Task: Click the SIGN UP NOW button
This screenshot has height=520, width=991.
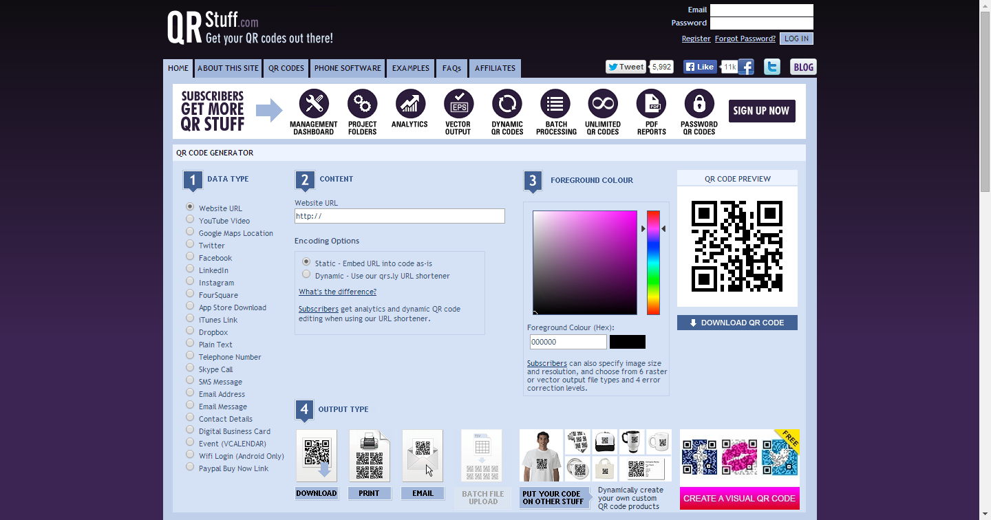Action: (762, 111)
